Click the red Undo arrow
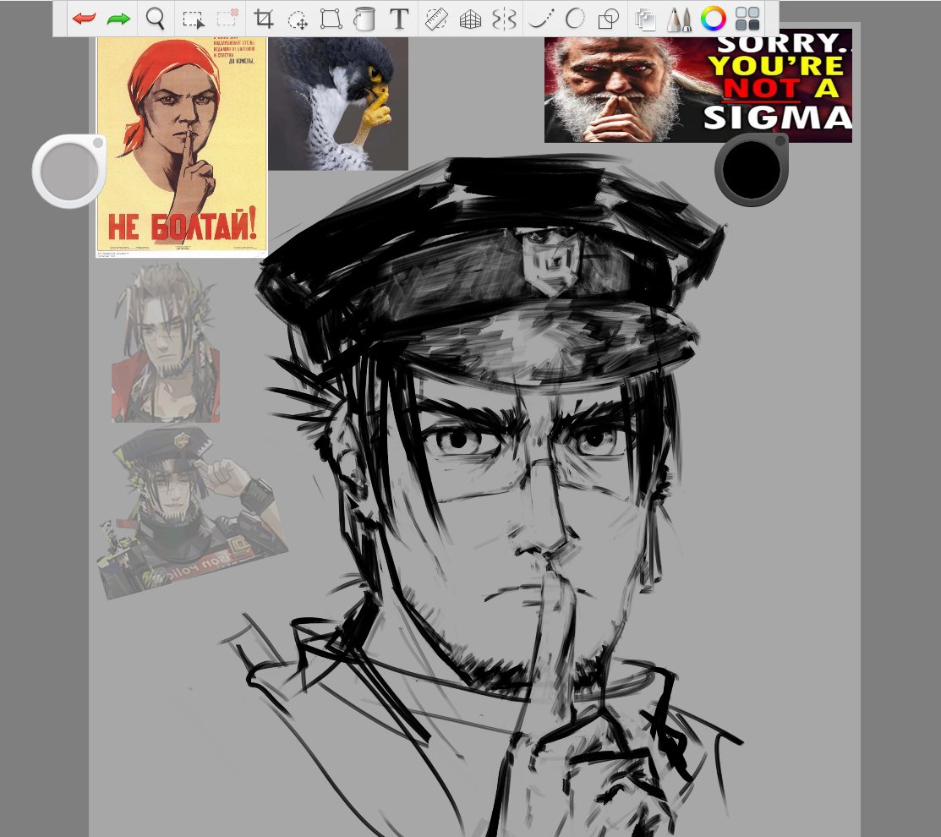Image resolution: width=941 pixels, height=837 pixels. 84,19
